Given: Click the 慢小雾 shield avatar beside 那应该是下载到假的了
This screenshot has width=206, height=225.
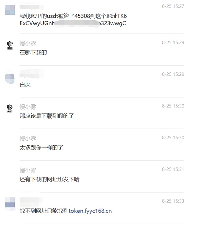Looking at the screenshot, I should coord(10,109).
